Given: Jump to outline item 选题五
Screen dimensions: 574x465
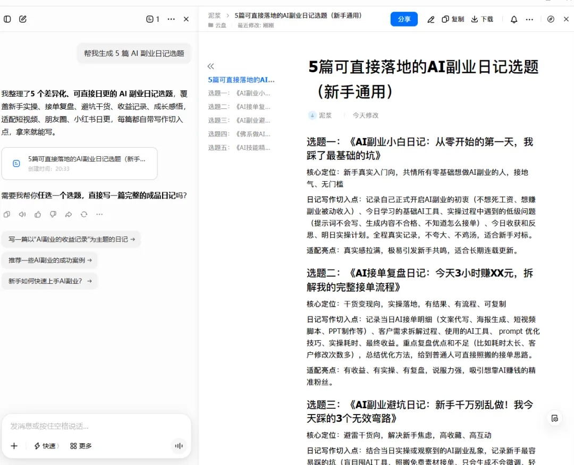Looking at the screenshot, I should 239,148.
